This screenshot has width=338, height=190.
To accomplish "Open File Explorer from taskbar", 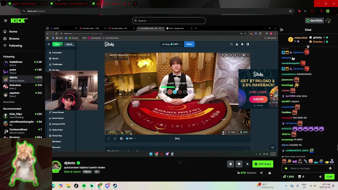I will click(x=68, y=186).
